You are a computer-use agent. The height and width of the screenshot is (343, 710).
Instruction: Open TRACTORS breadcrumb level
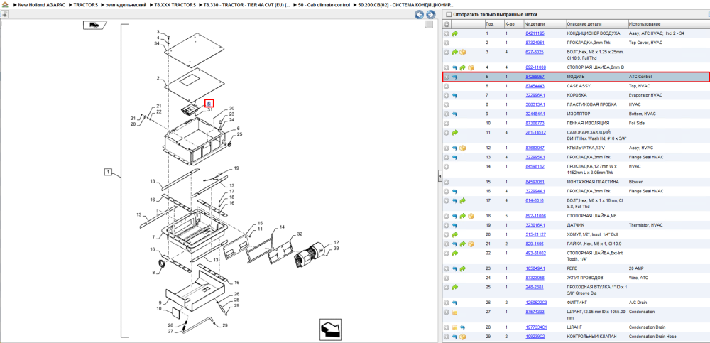[86, 4]
